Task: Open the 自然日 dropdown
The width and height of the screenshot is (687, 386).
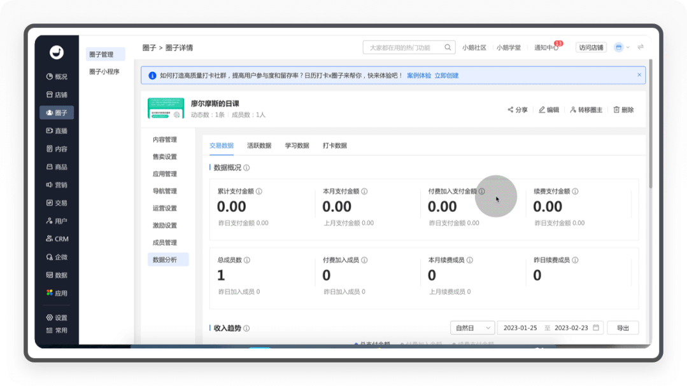Action: tap(472, 327)
